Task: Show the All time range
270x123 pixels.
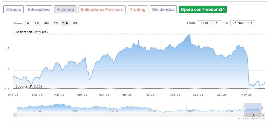Action: (x=75, y=23)
